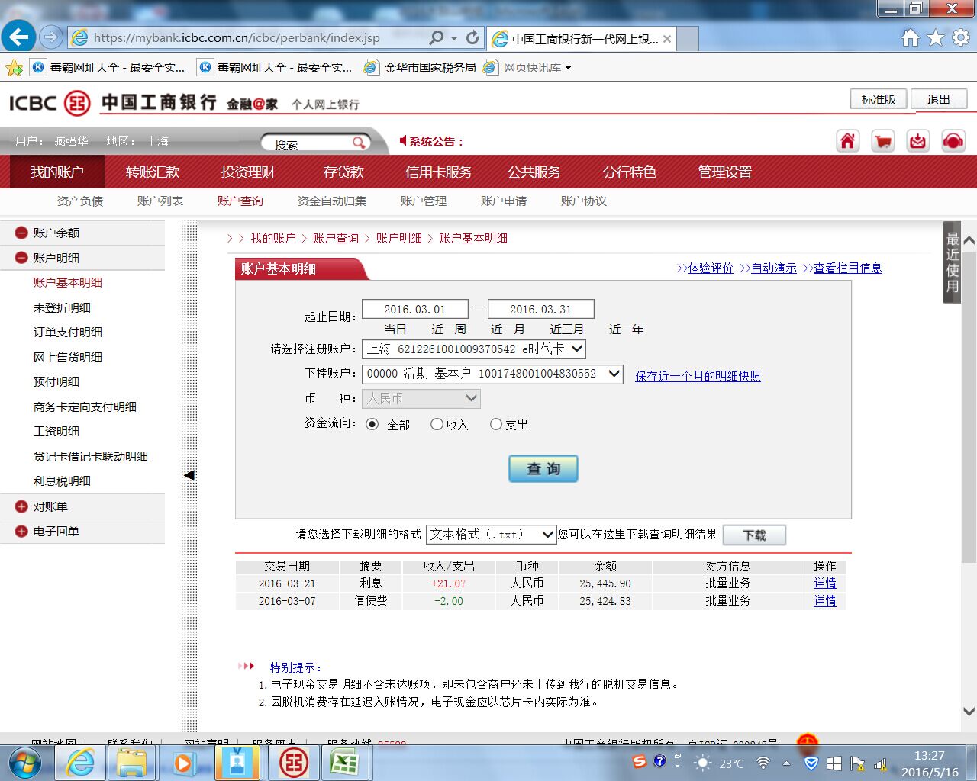Viewport: 977px width, 781px height.
Task: Expand the 对账单 sidebar section
Action: (21, 506)
